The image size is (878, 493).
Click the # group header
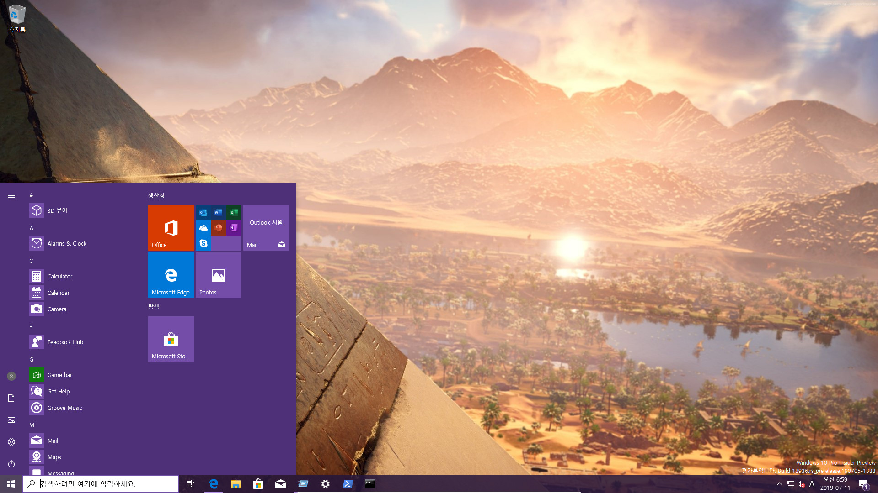coord(32,195)
